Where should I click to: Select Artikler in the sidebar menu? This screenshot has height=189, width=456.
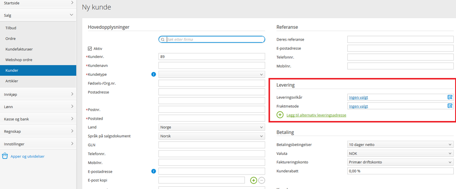coord(12,81)
